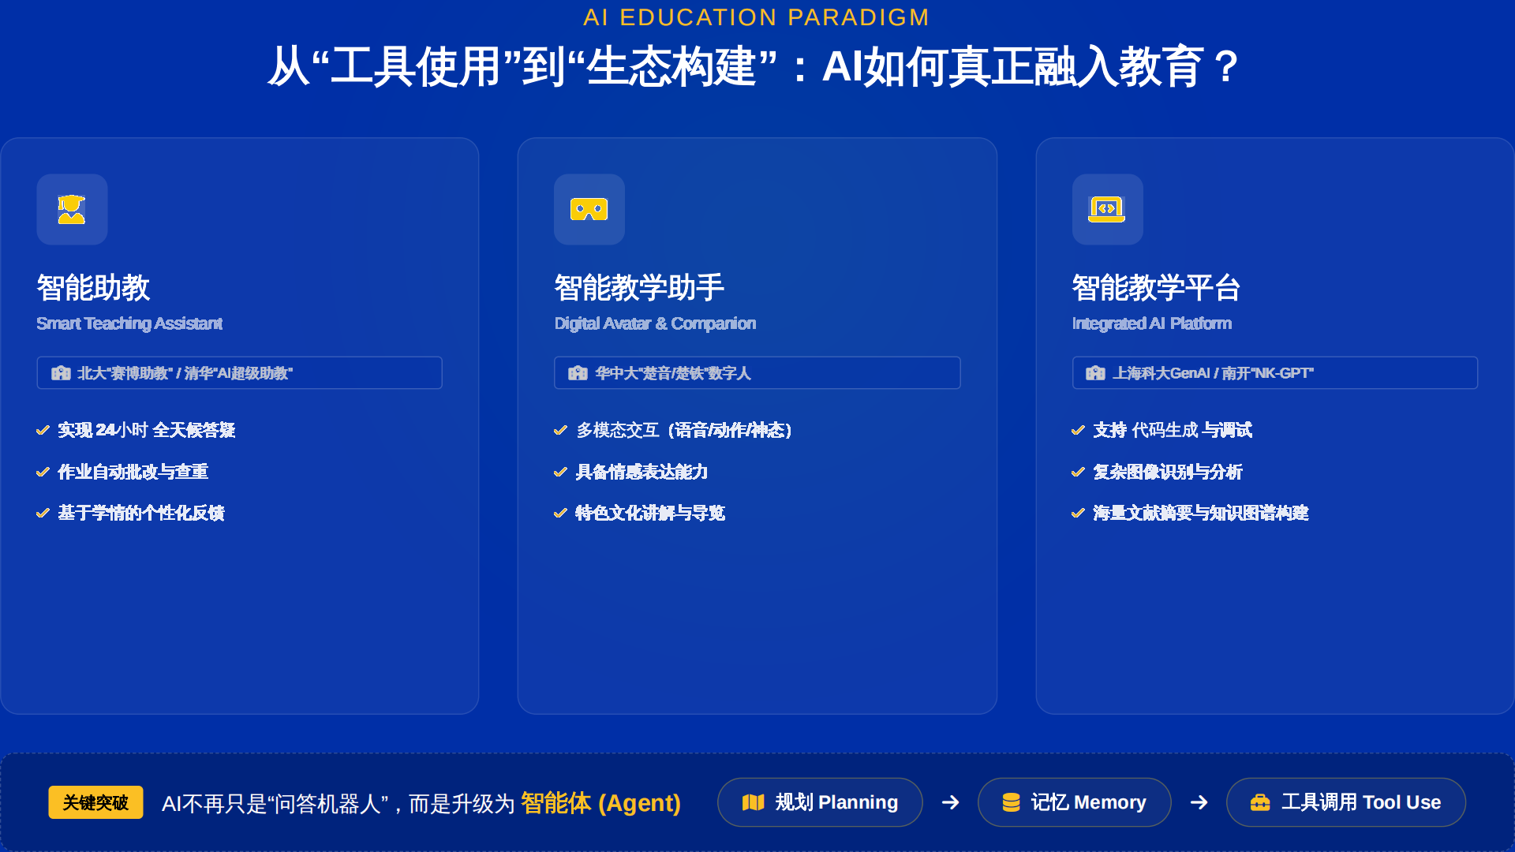
Task: Select the VR headset icon above 智能教学助手
Action: (589, 210)
